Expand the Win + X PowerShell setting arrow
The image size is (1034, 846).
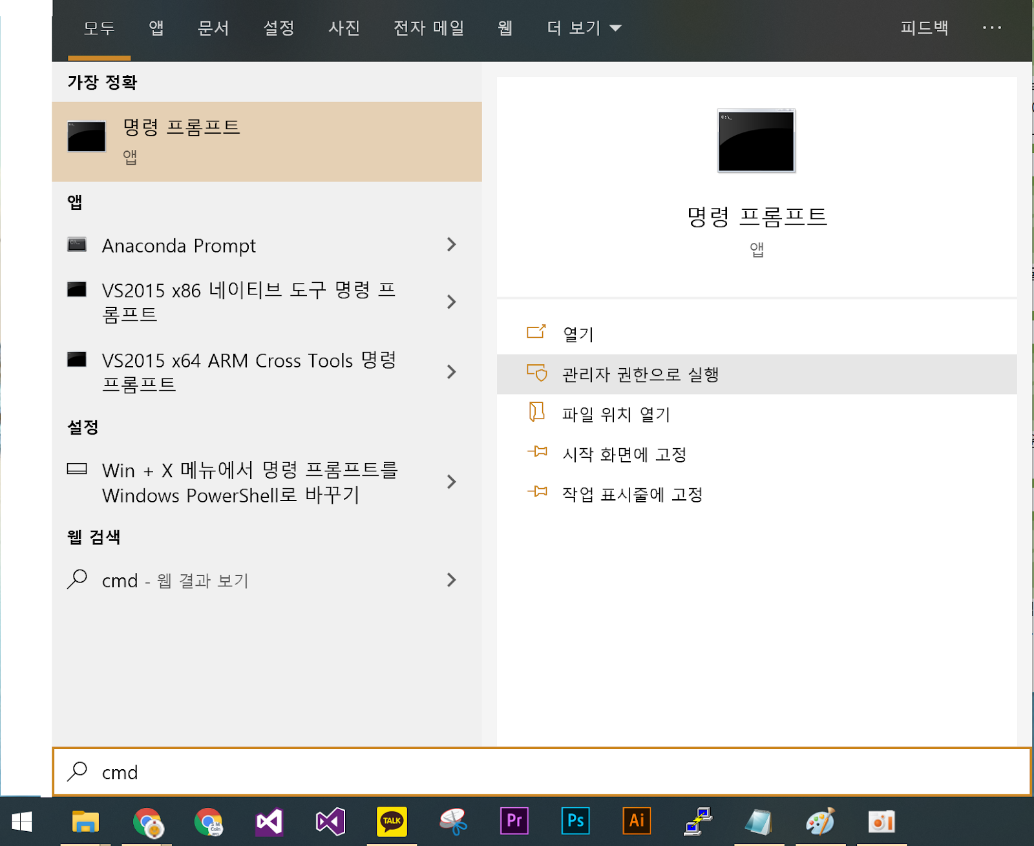pos(451,482)
